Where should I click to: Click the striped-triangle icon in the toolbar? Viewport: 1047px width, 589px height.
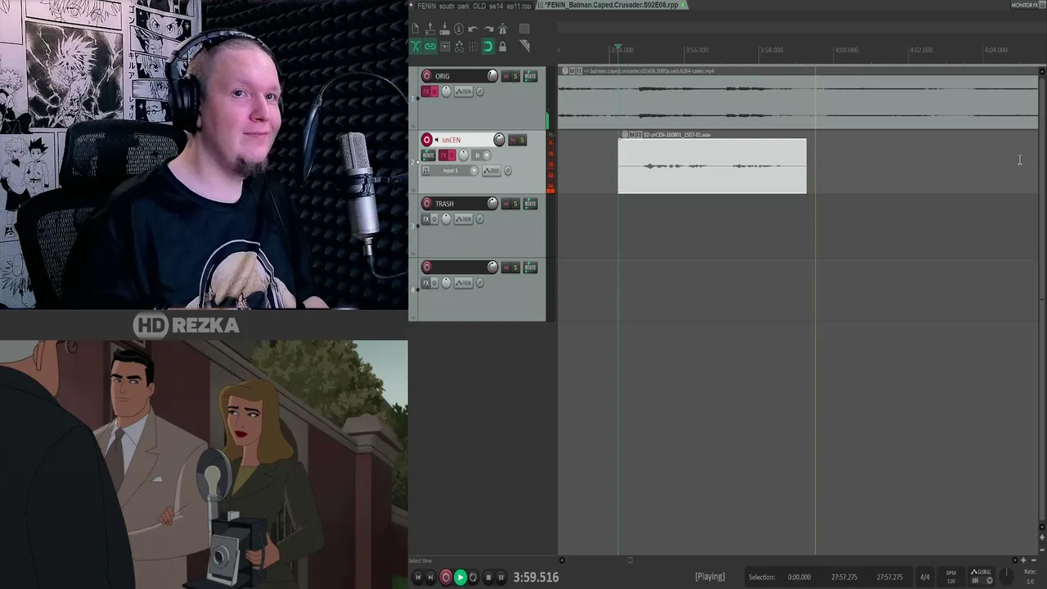coord(524,47)
